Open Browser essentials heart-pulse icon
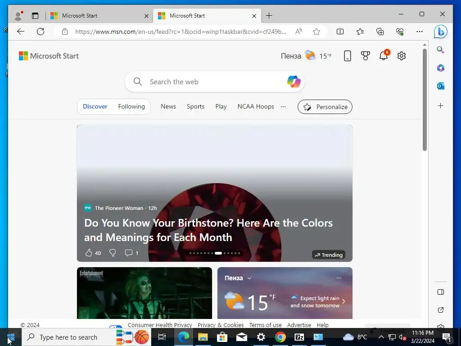Screen dimensions: 461x346 point(400,32)
